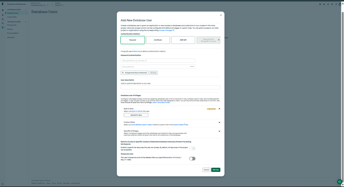
Task: Select AWS IAM authentication method
Action: (183, 40)
